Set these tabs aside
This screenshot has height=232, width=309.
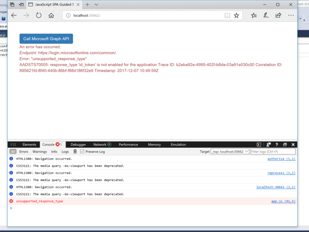tap(21, 4)
